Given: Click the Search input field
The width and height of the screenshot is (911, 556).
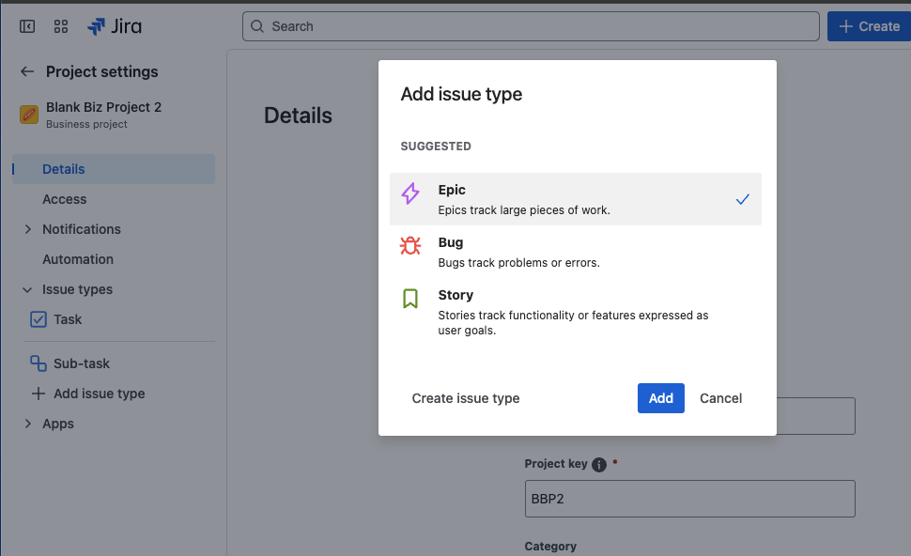Looking at the screenshot, I should tap(531, 26).
